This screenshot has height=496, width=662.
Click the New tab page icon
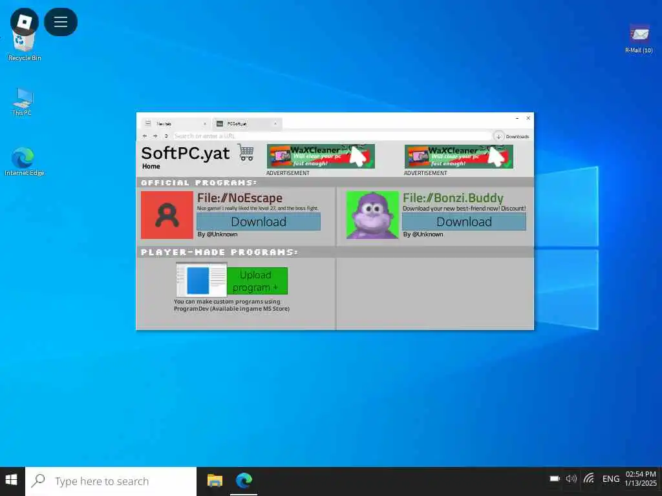coord(148,123)
